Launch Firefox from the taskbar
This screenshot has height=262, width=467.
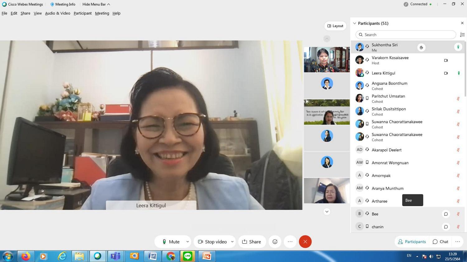26,256
